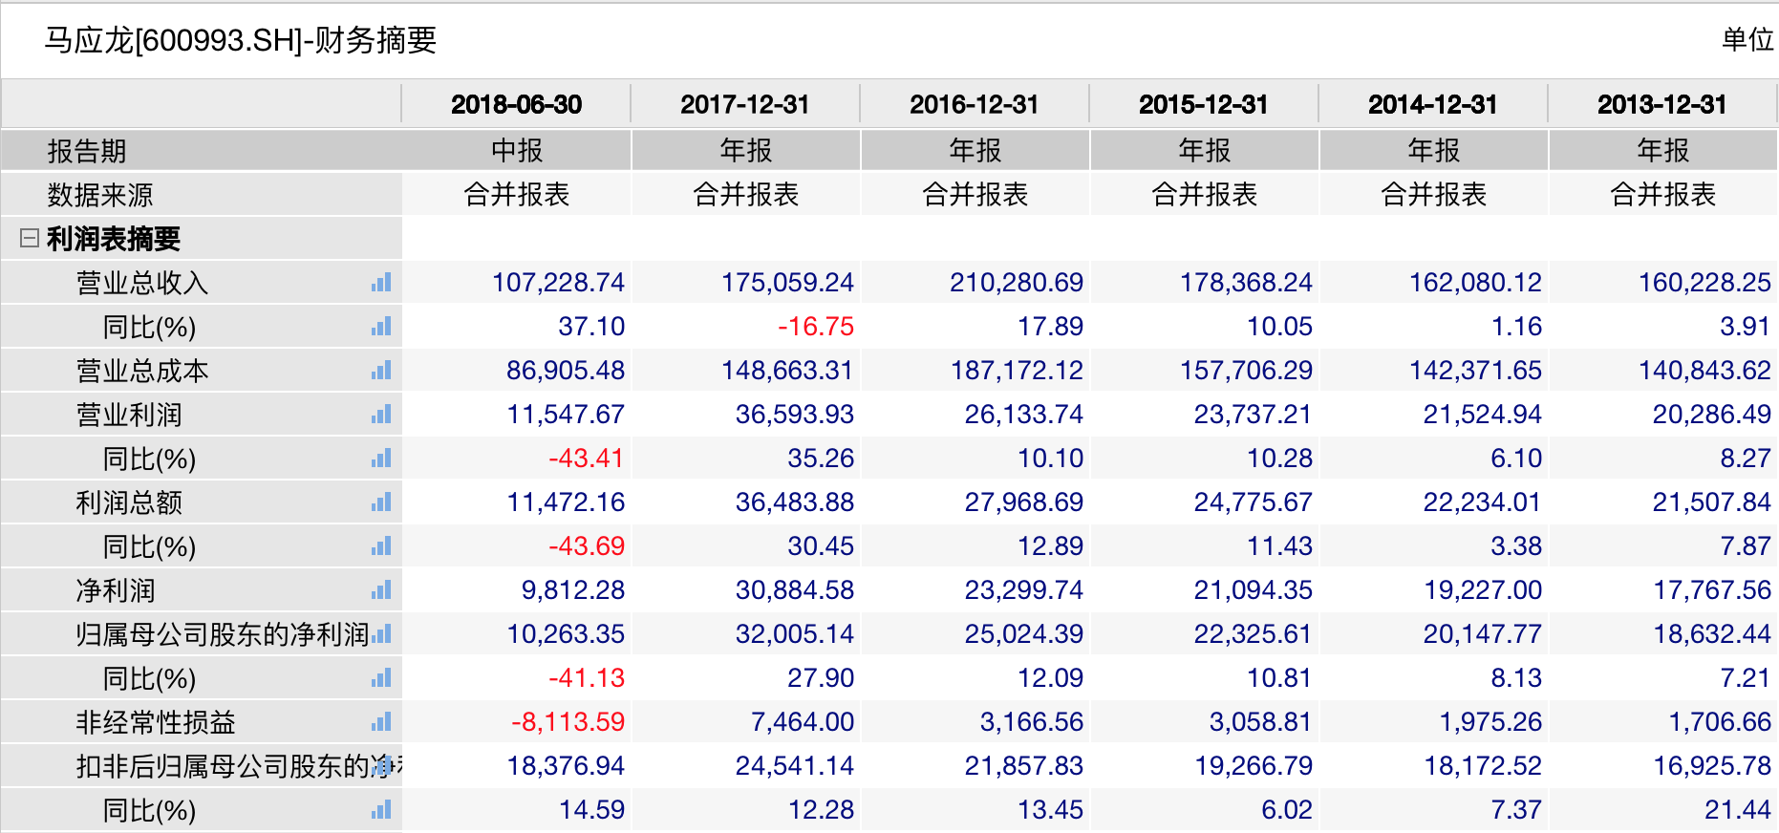Select the 2014-12-31 column header
Screen dimensions: 1779x833
(1433, 104)
